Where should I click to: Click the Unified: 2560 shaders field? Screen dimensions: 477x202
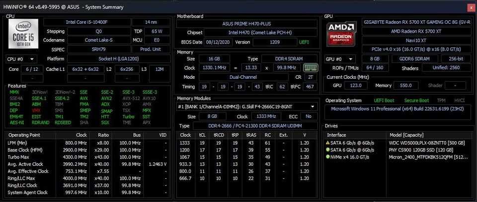(x=447, y=68)
